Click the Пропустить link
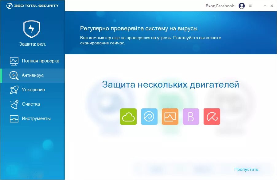The width and height of the screenshot is (277, 180). (x=246, y=169)
